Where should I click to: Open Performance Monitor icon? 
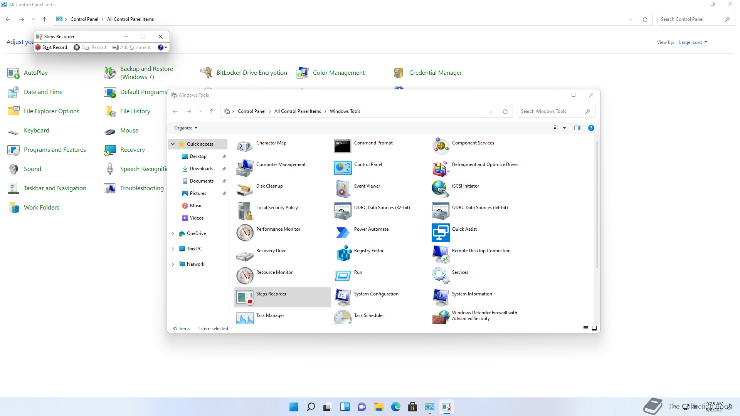245,233
